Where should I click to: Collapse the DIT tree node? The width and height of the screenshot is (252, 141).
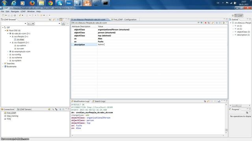[x=3, y=27]
